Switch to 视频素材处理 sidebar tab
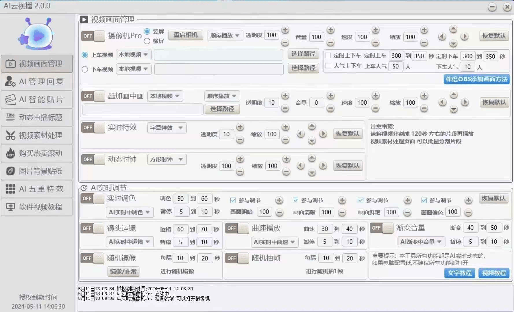This screenshot has width=514, height=312. tap(37, 135)
